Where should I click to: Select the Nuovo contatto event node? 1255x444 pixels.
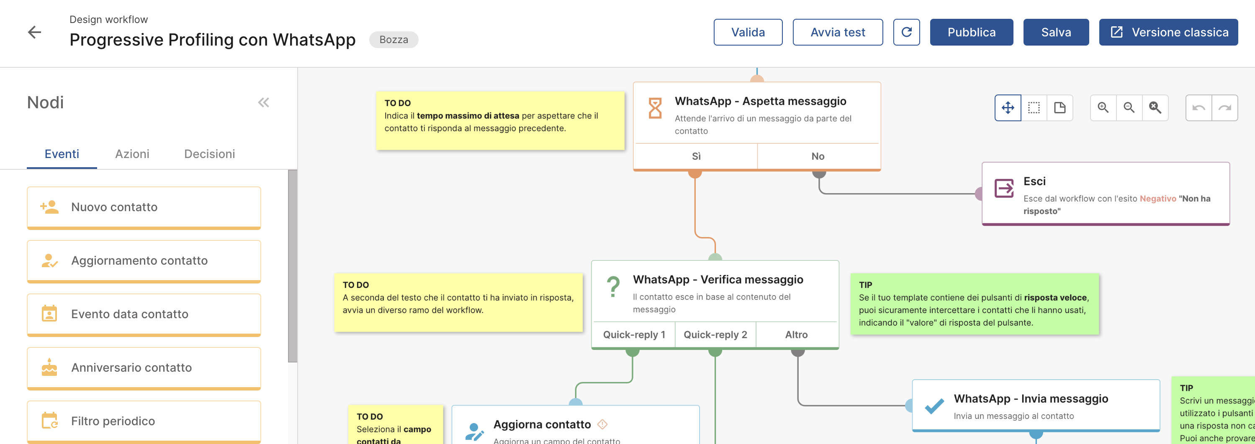point(144,208)
